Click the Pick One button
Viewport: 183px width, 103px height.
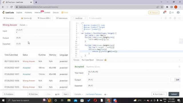coord(33,94)
